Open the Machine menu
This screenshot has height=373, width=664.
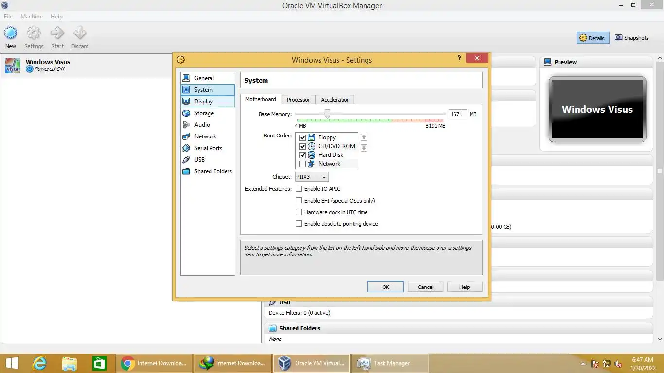[x=32, y=16]
